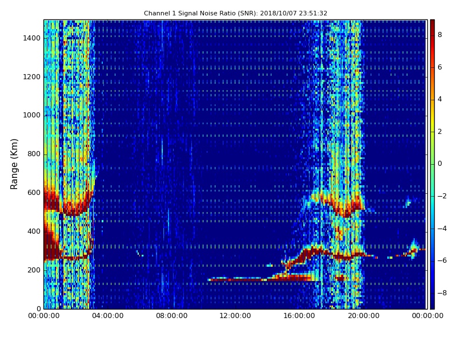Click the colorbar label −2
Screen dimensions: 457x342
(x=442, y=196)
